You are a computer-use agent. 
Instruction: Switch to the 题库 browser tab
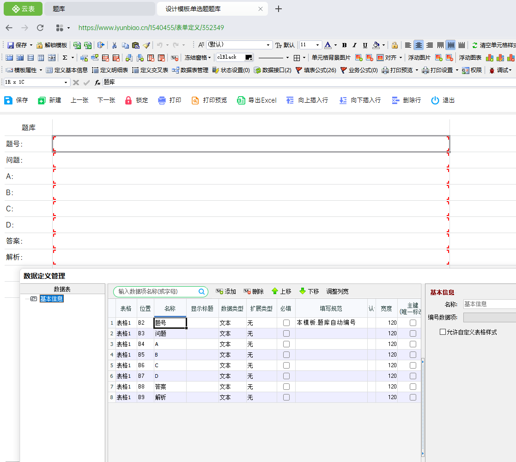[99, 9]
